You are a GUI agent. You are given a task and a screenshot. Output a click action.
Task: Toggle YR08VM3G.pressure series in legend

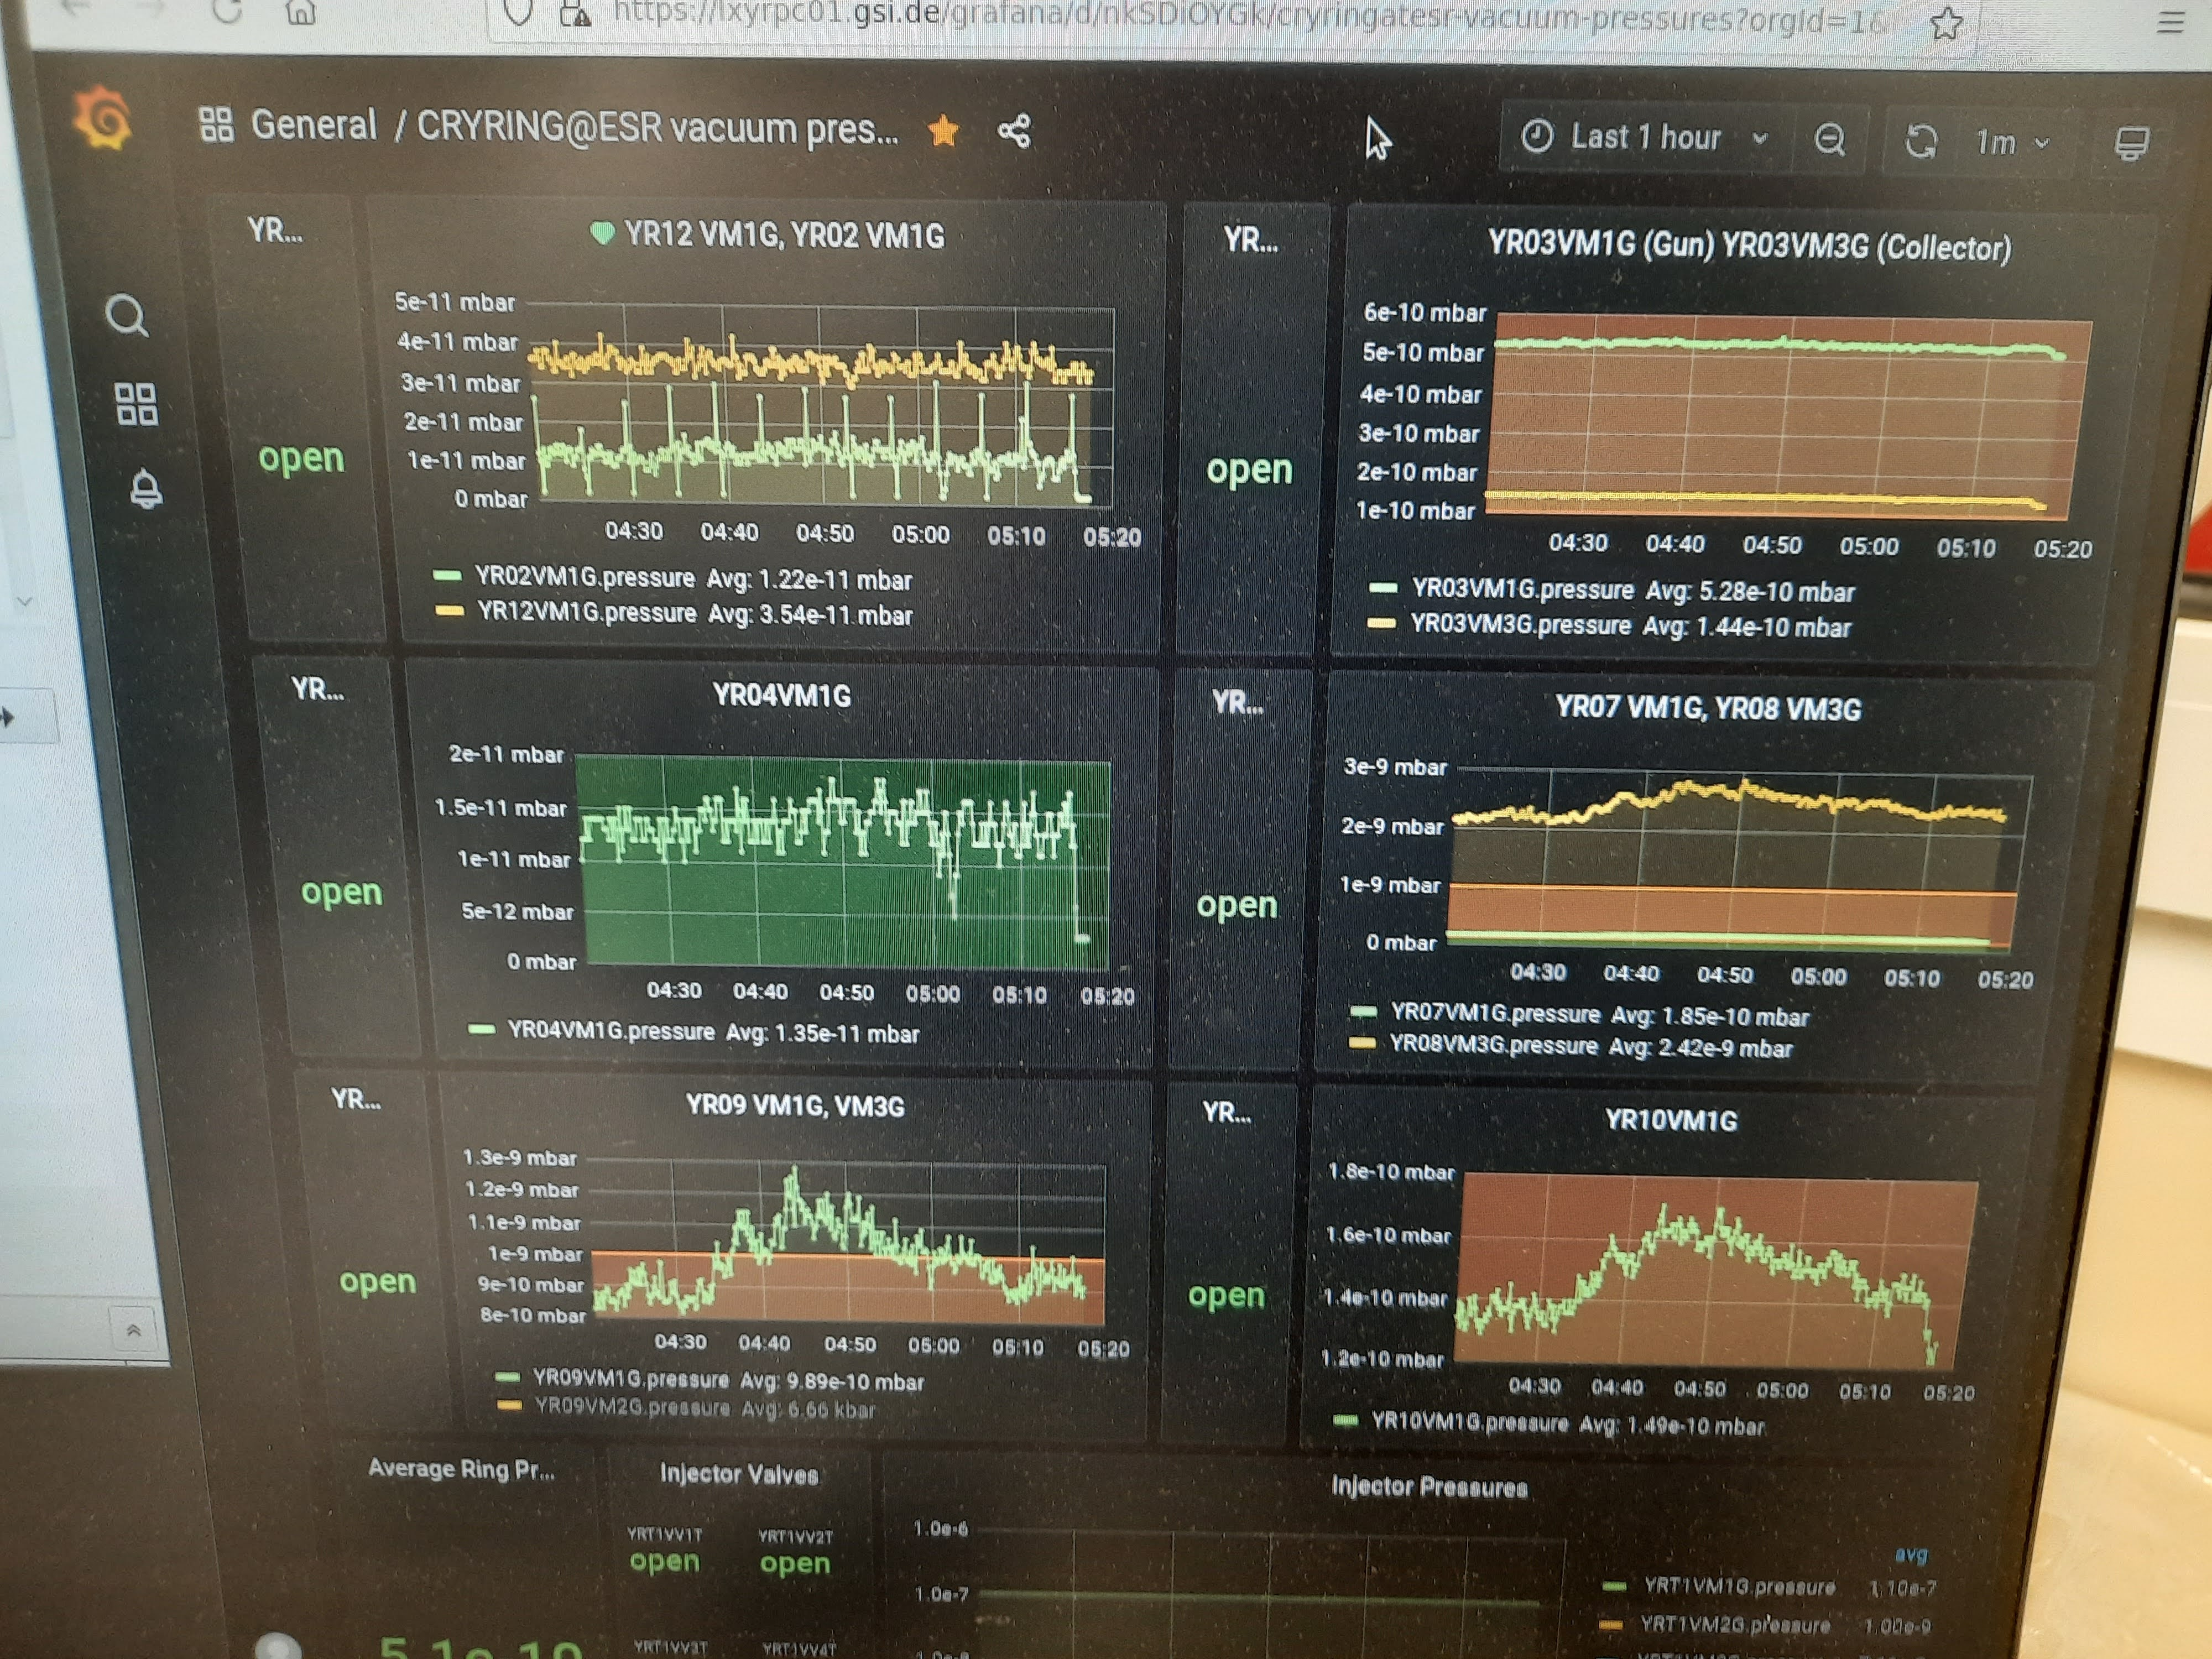(x=1493, y=1046)
